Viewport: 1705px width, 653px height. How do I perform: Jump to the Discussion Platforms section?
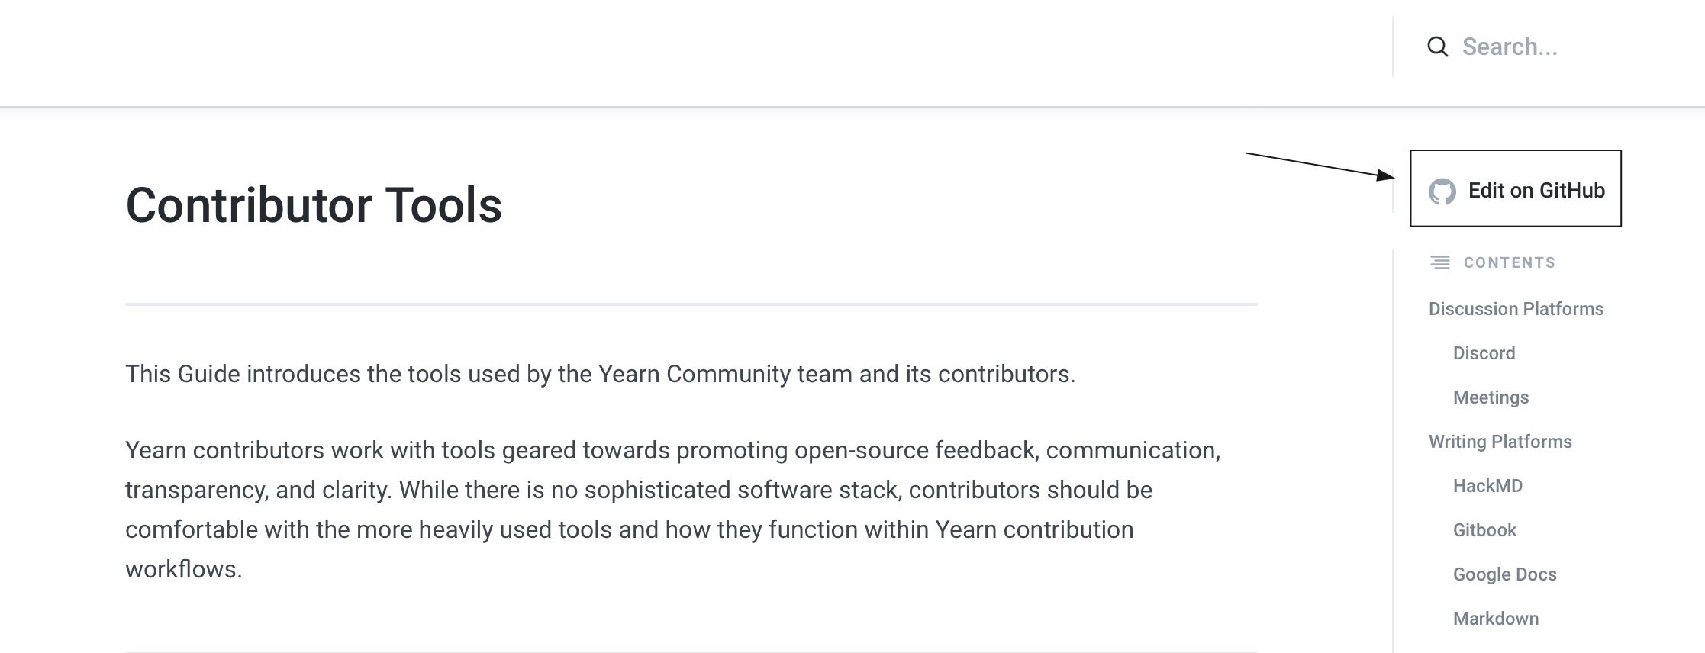pos(1516,309)
